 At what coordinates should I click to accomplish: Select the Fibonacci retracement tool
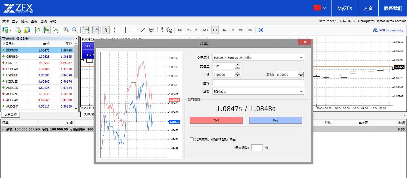pos(160,30)
